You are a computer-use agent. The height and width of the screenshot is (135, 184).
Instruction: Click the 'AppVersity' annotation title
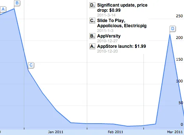[x=109, y=36]
